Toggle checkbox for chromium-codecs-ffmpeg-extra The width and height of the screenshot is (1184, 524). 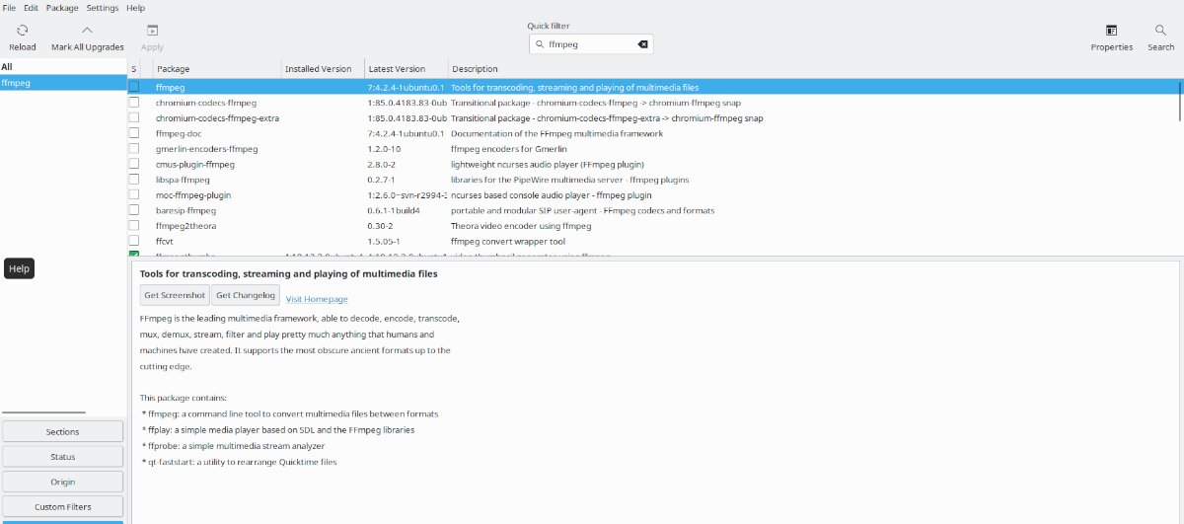click(x=134, y=118)
